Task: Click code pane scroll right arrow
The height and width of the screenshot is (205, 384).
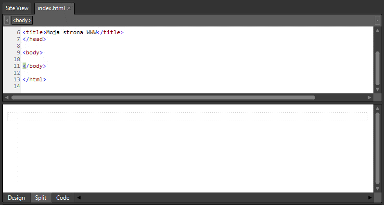Action: click(369, 98)
